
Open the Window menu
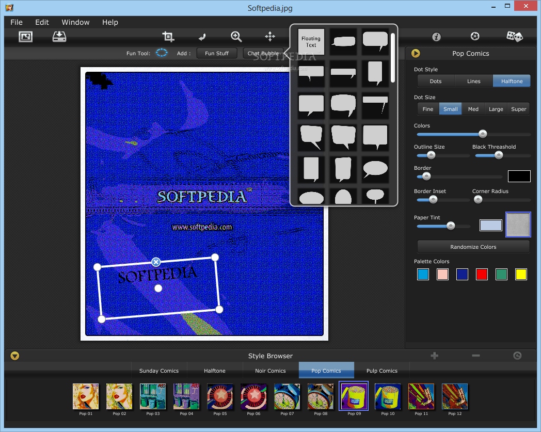75,22
